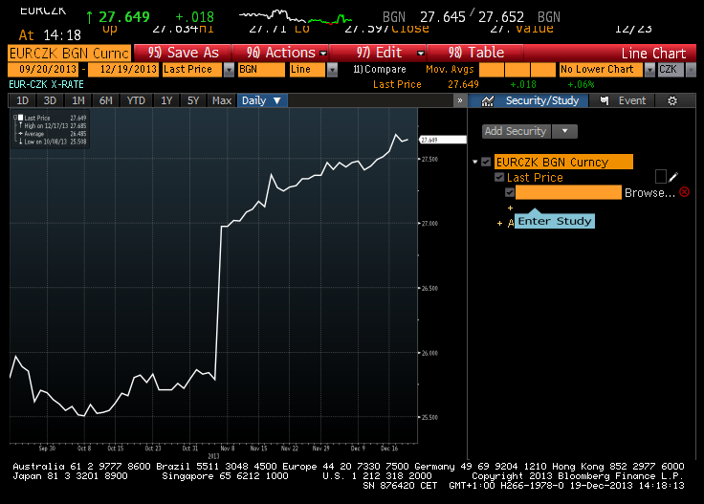Open the Daily periodicity dropdown
This screenshot has width=704, height=504.
[262, 100]
